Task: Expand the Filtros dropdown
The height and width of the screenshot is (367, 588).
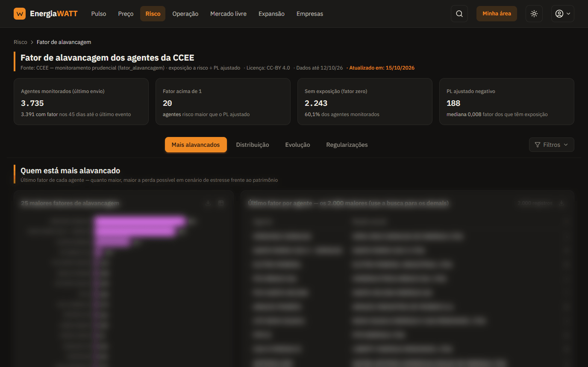Action: [x=551, y=145]
